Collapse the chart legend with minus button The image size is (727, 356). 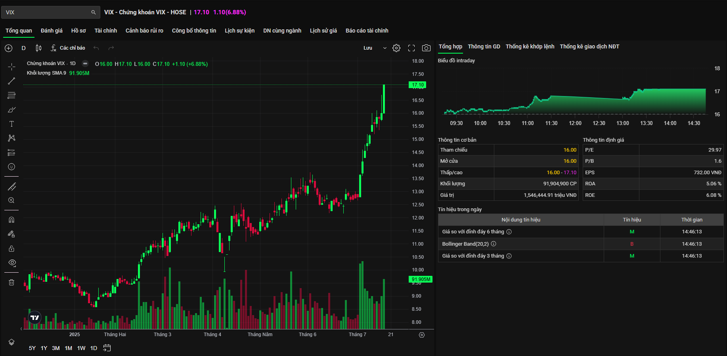(85, 64)
